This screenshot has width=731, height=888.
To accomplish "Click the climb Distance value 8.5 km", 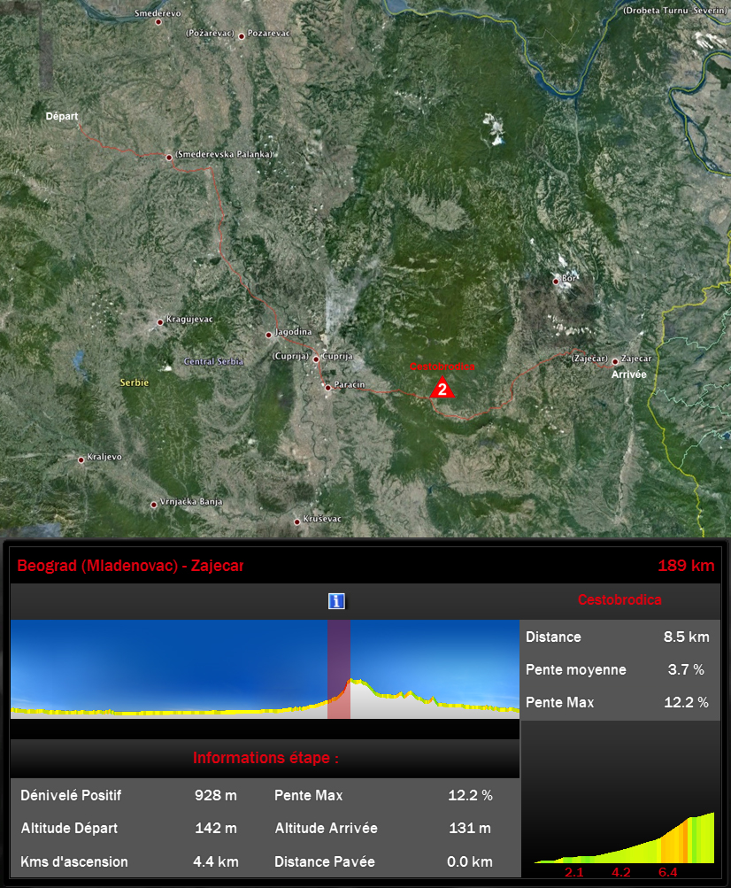I will pyautogui.click(x=686, y=637).
